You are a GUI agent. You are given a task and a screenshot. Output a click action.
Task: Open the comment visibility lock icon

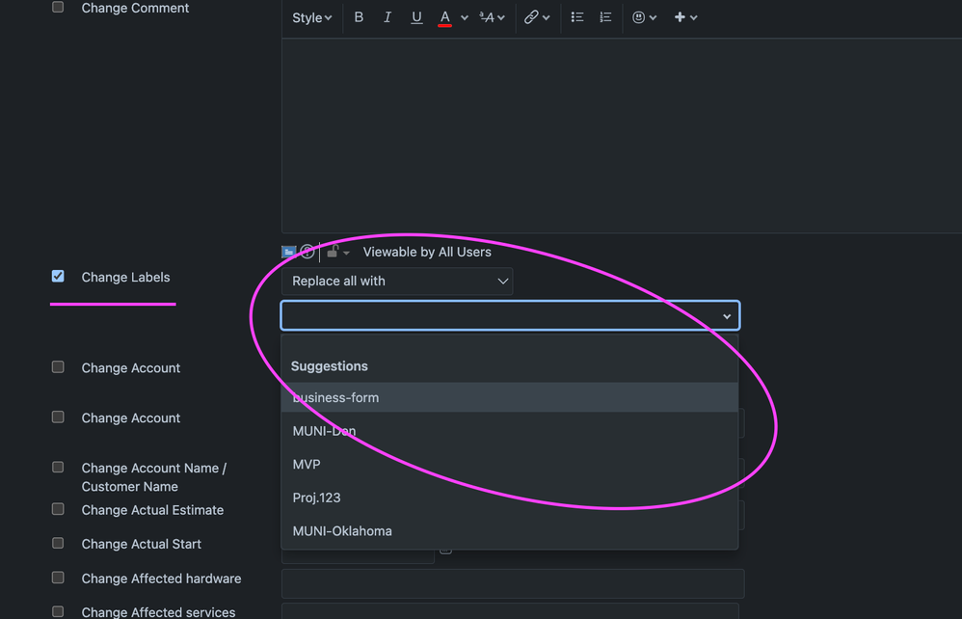(333, 252)
